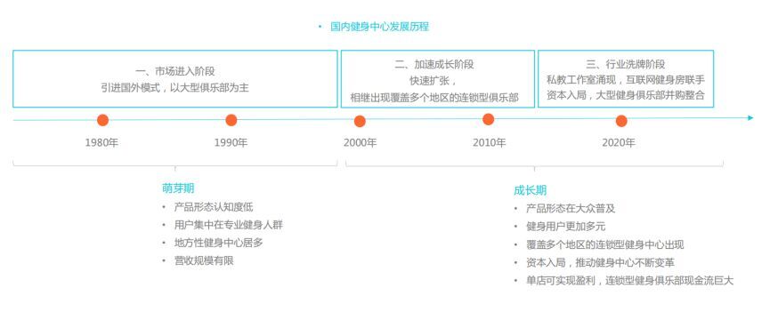Click the bullet 地方性健身中心居多
The width and height of the screenshot is (770, 328).
218,243
